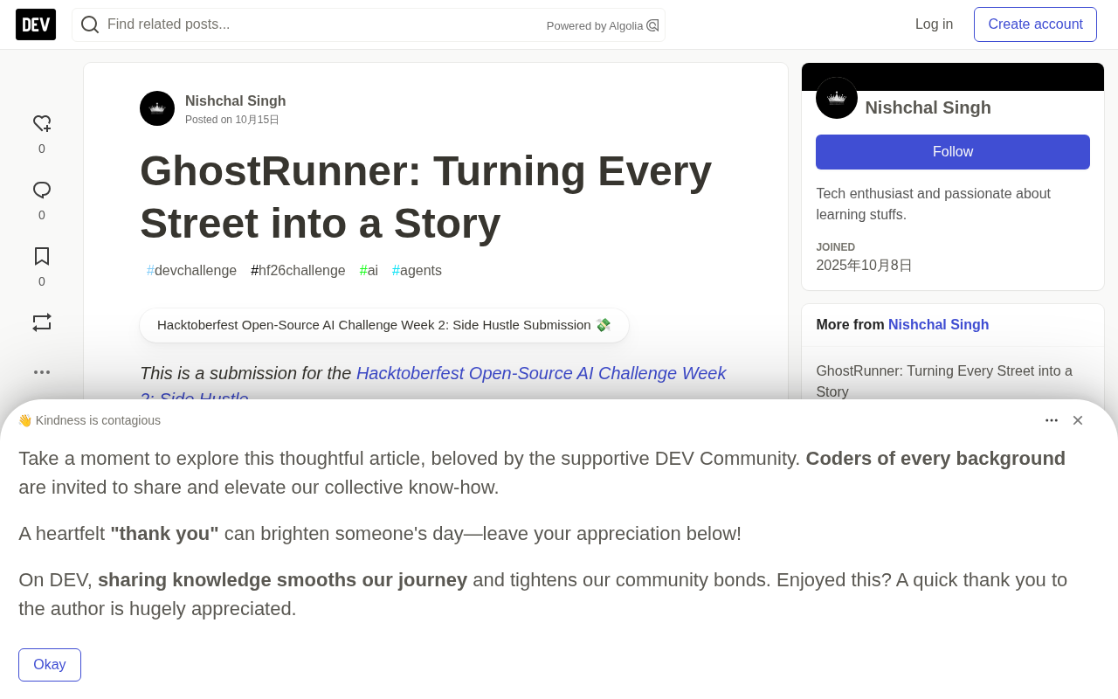Click the Powered by Algolia text

[x=595, y=26]
